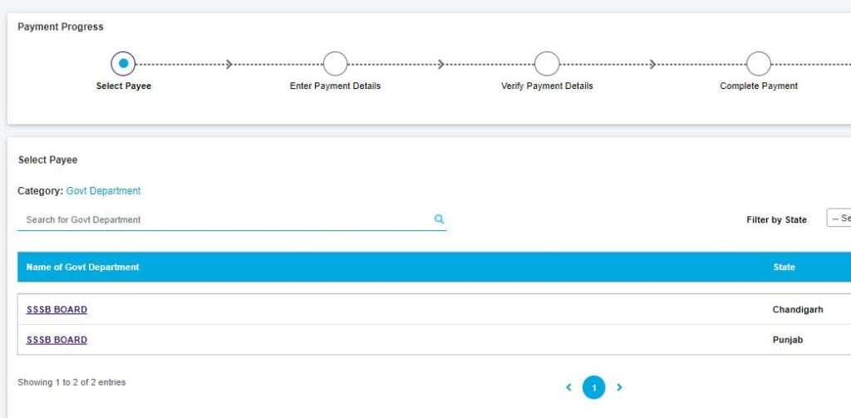Sort by the State column header

(x=784, y=268)
